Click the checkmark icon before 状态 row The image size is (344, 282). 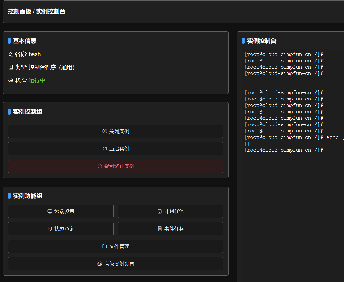[x=10, y=80]
